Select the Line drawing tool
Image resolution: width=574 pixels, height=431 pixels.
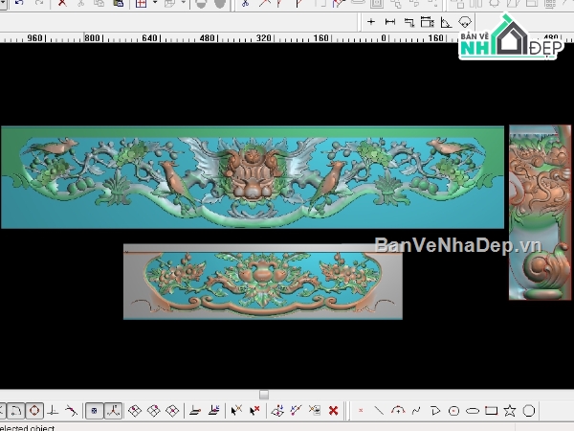(x=379, y=411)
